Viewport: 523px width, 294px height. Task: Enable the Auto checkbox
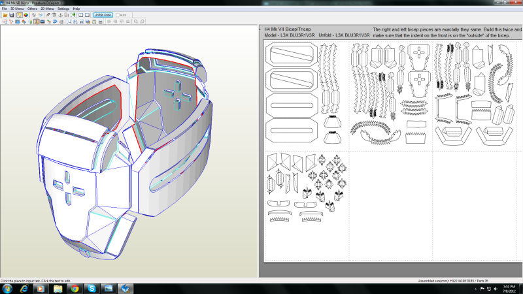118,15
